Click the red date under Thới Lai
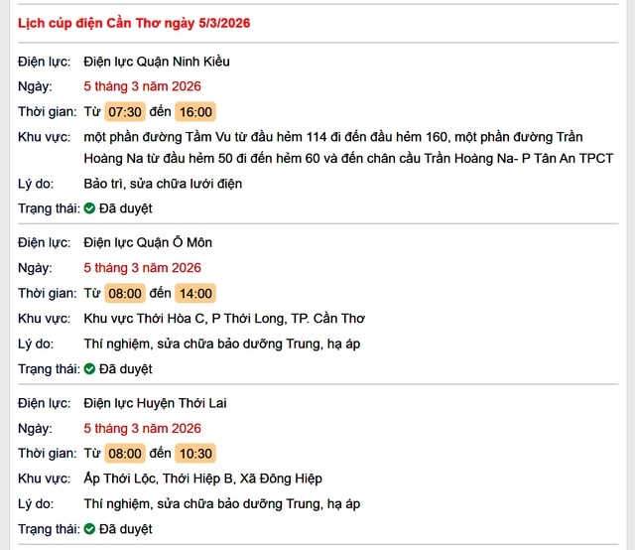 142,428
